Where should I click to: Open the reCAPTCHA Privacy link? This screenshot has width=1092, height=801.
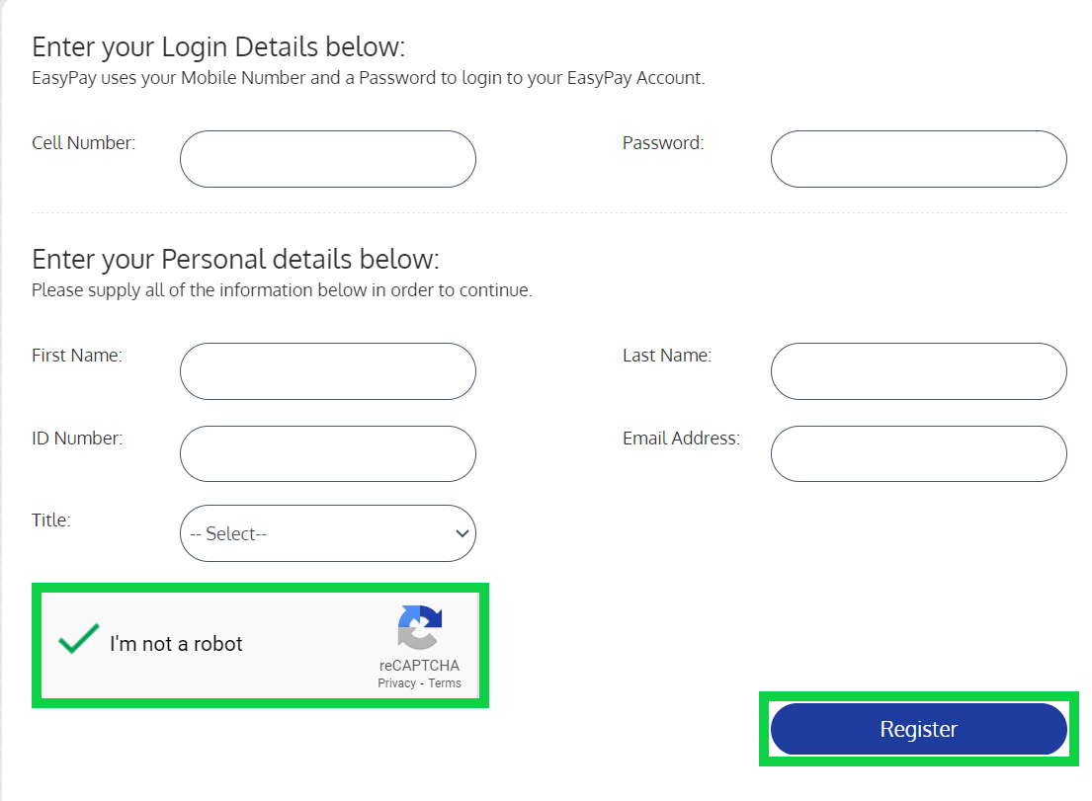[396, 683]
